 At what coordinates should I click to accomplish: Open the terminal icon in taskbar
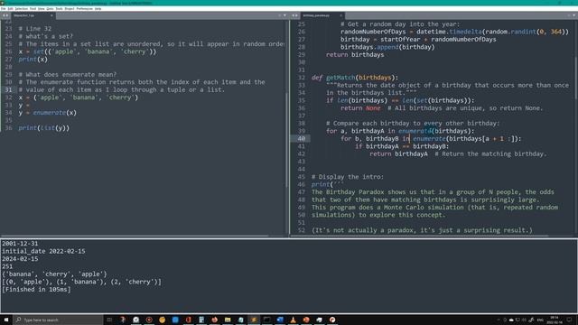267,320
